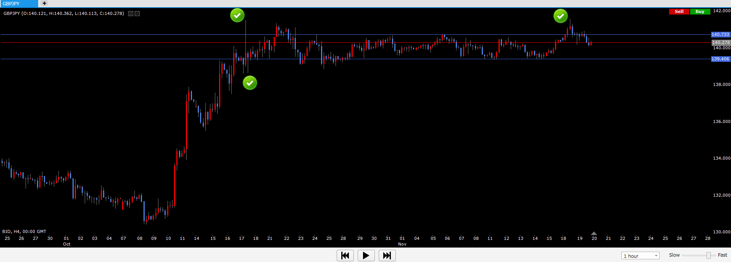Switch to the GBPJPY tab

(x=18, y=3)
